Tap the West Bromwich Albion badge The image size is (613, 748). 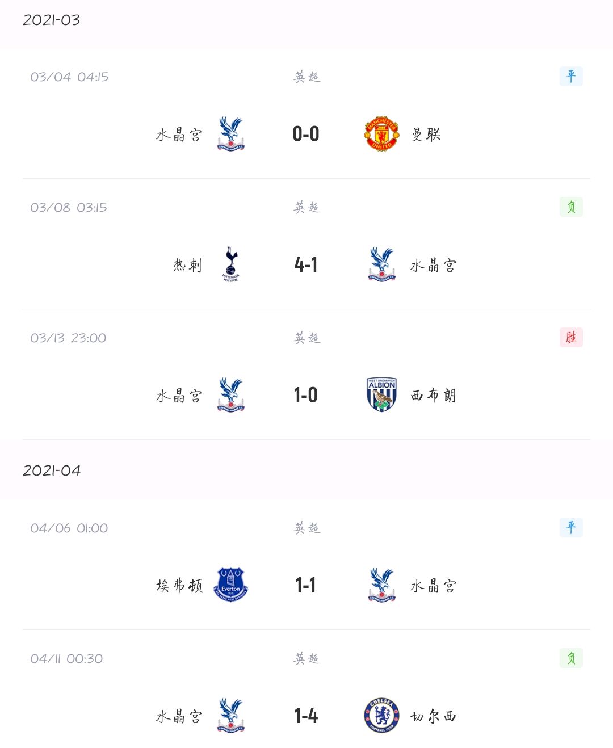(381, 395)
